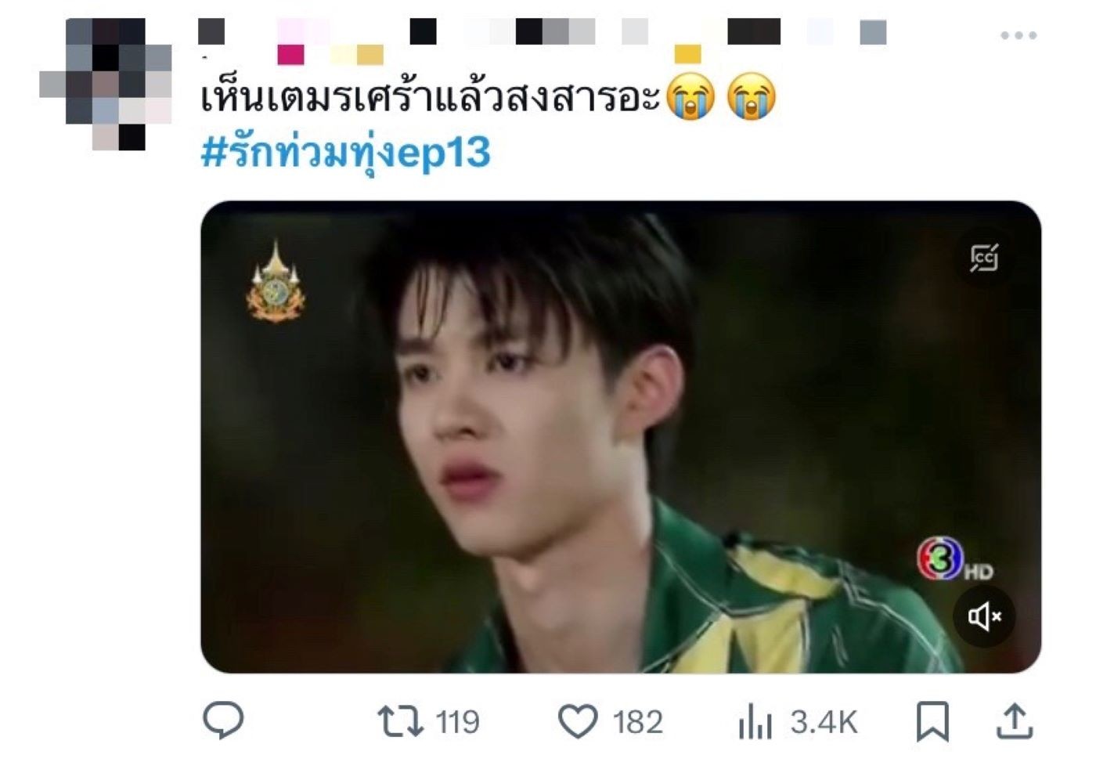Viewport: 1096px width, 773px height.
Task: Open the reply speech bubble icon
Action: (223, 721)
